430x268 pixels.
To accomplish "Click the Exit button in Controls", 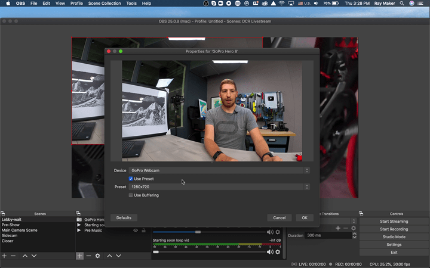I will coord(394,252).
